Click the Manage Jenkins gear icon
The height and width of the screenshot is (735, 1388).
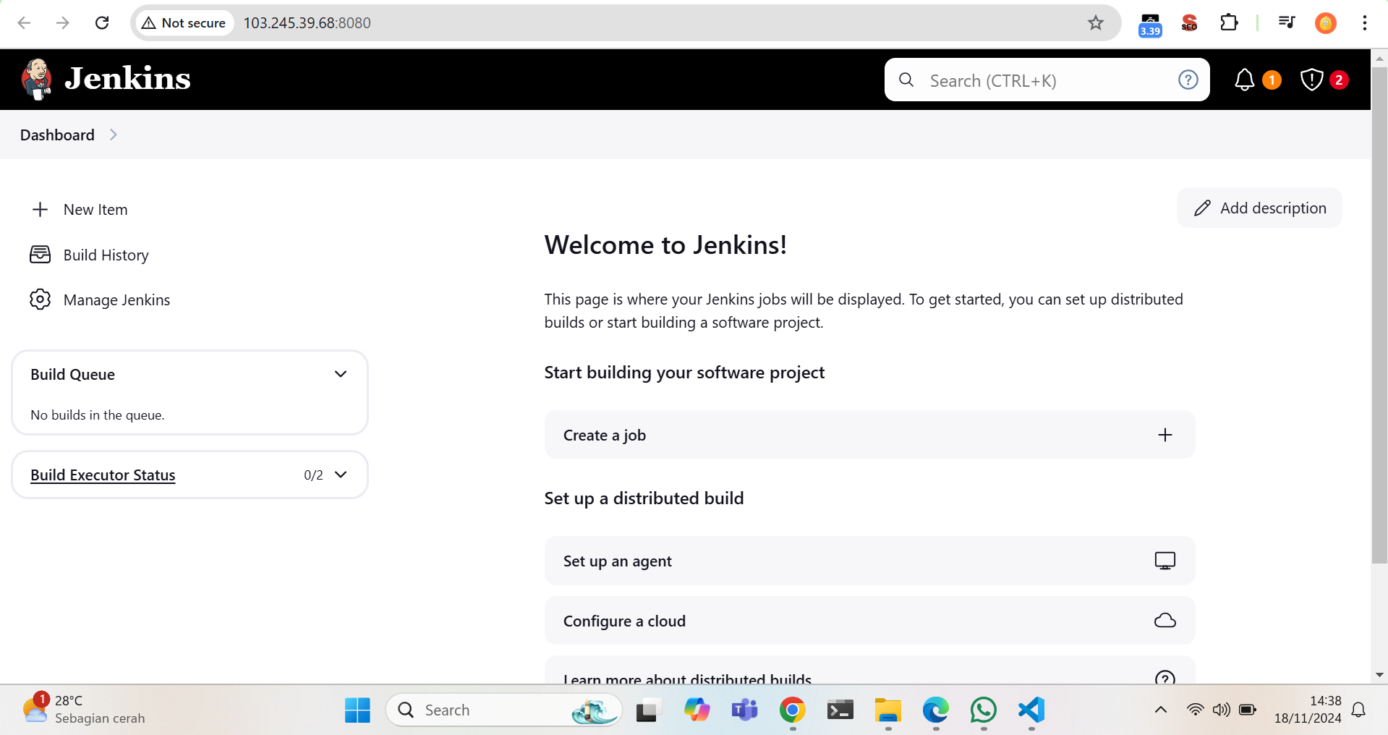pyautogui.click(x=40, y=299)
